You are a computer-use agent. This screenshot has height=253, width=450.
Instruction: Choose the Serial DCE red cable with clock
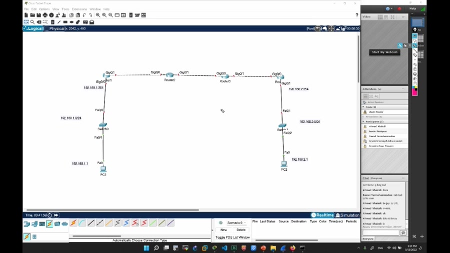coord(135,223)
